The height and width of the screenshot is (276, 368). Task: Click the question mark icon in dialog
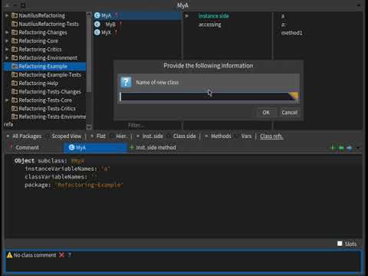126,82
